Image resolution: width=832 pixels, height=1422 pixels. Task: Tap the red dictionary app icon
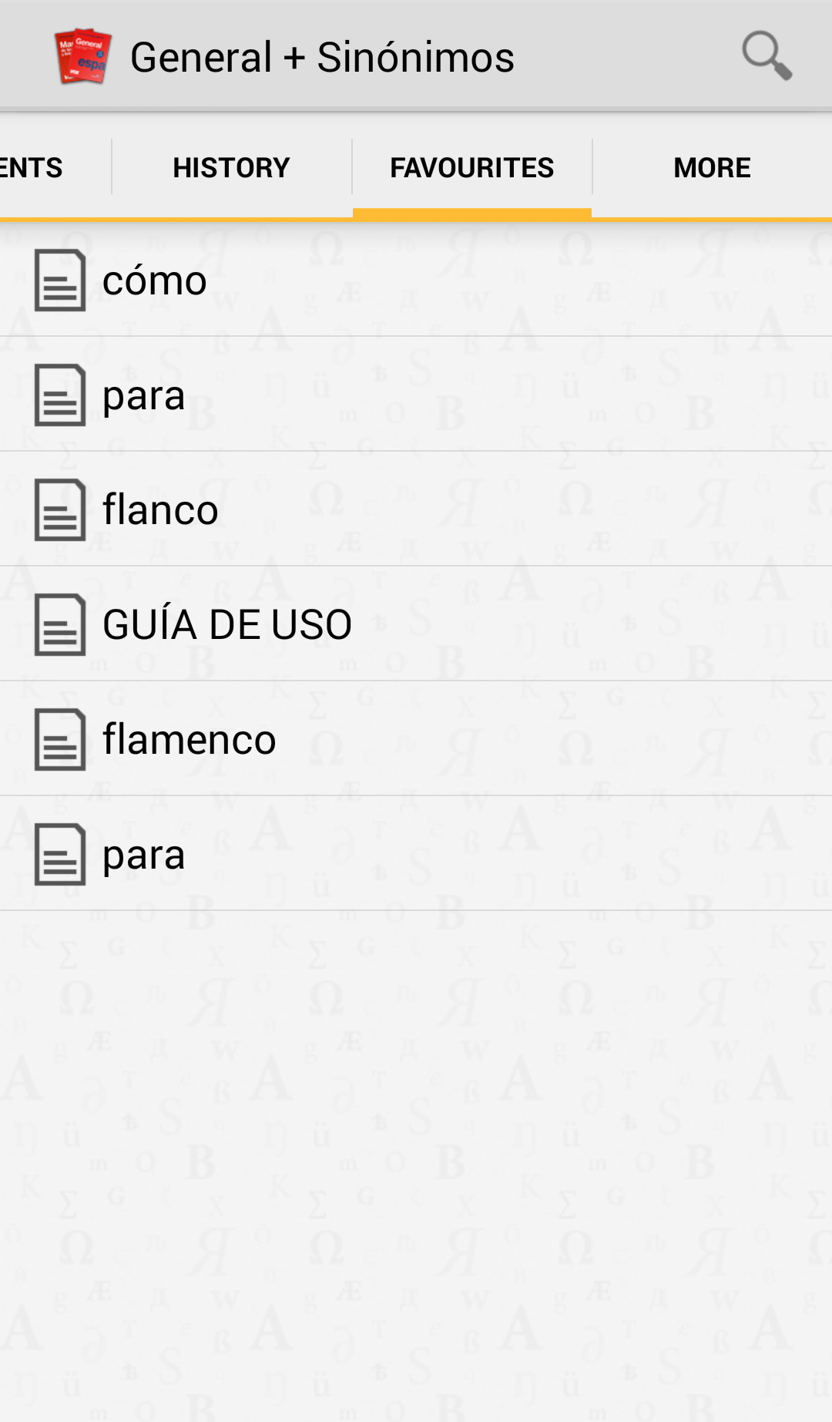[x=82, y=56]
